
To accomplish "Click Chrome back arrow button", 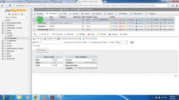I will point(2,6).
